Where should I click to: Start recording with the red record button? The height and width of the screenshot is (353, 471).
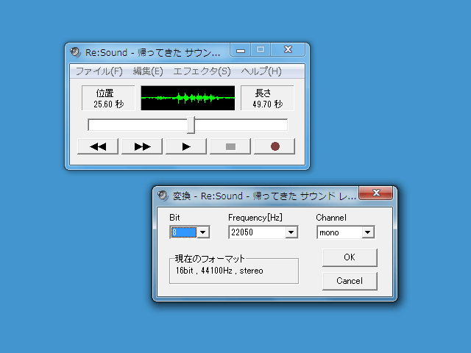(x=275, y=146)
